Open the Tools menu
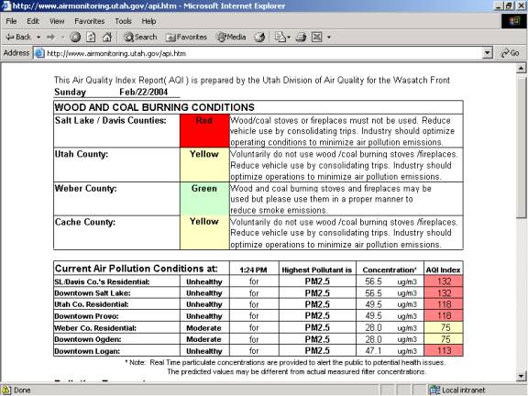The image size is (528, 396). point(123,21)
